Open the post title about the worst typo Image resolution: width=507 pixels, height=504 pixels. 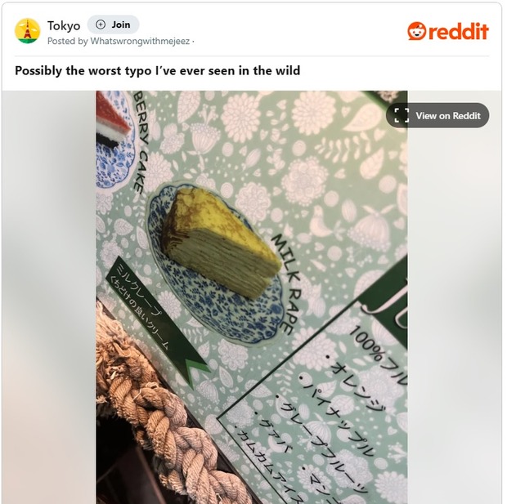[158, 70]
